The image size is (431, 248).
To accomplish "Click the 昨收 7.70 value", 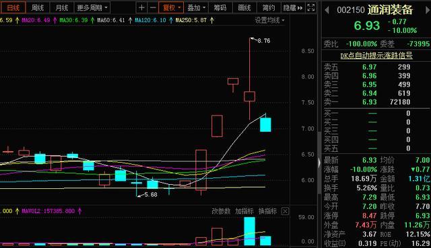I will (422, 206).
